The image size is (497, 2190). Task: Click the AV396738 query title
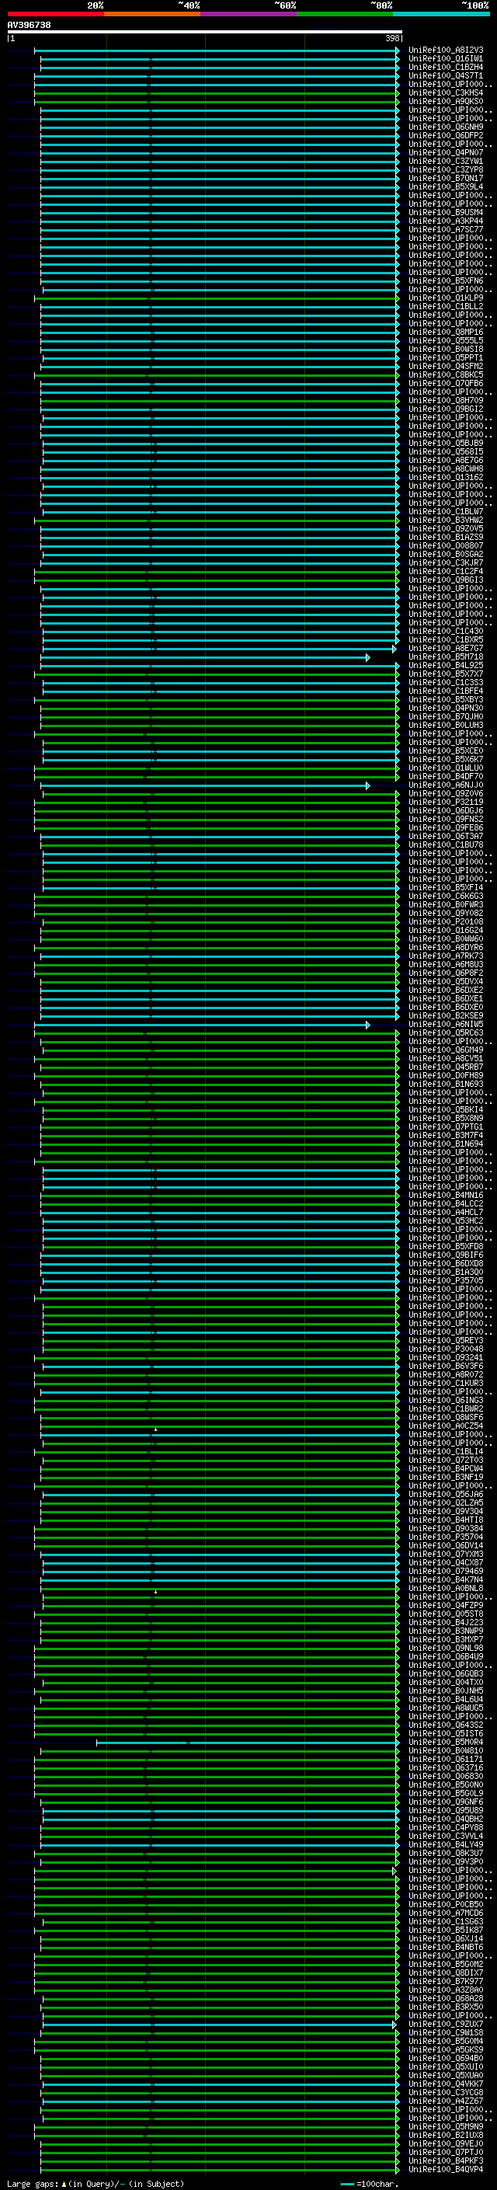click(x=29, y=26)
